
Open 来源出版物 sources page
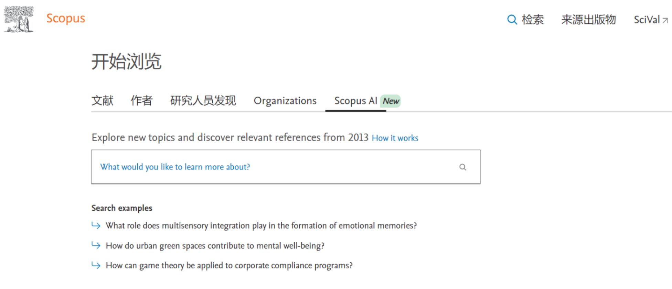[x=588, y=20]
